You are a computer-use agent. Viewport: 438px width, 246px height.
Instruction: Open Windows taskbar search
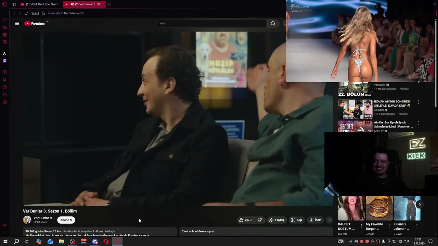(16, 242)
